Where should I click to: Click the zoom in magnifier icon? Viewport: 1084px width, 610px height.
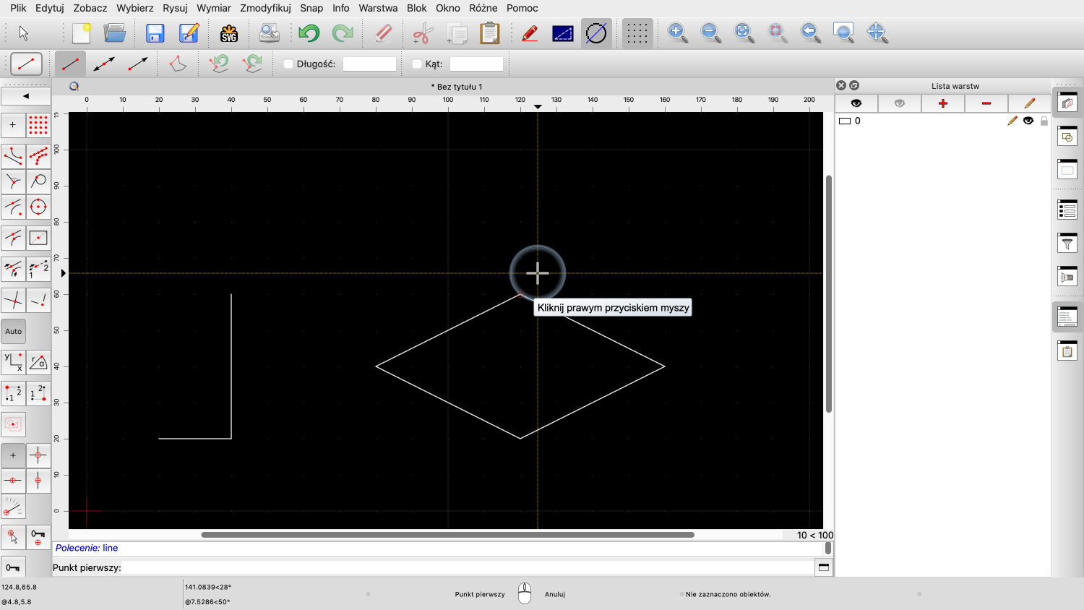(677, 33)
